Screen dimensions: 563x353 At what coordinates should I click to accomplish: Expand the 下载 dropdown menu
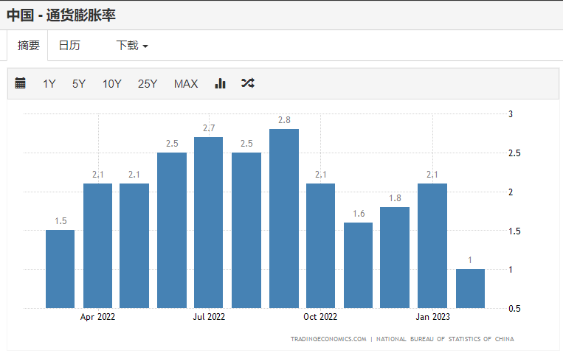coord(132,46)
